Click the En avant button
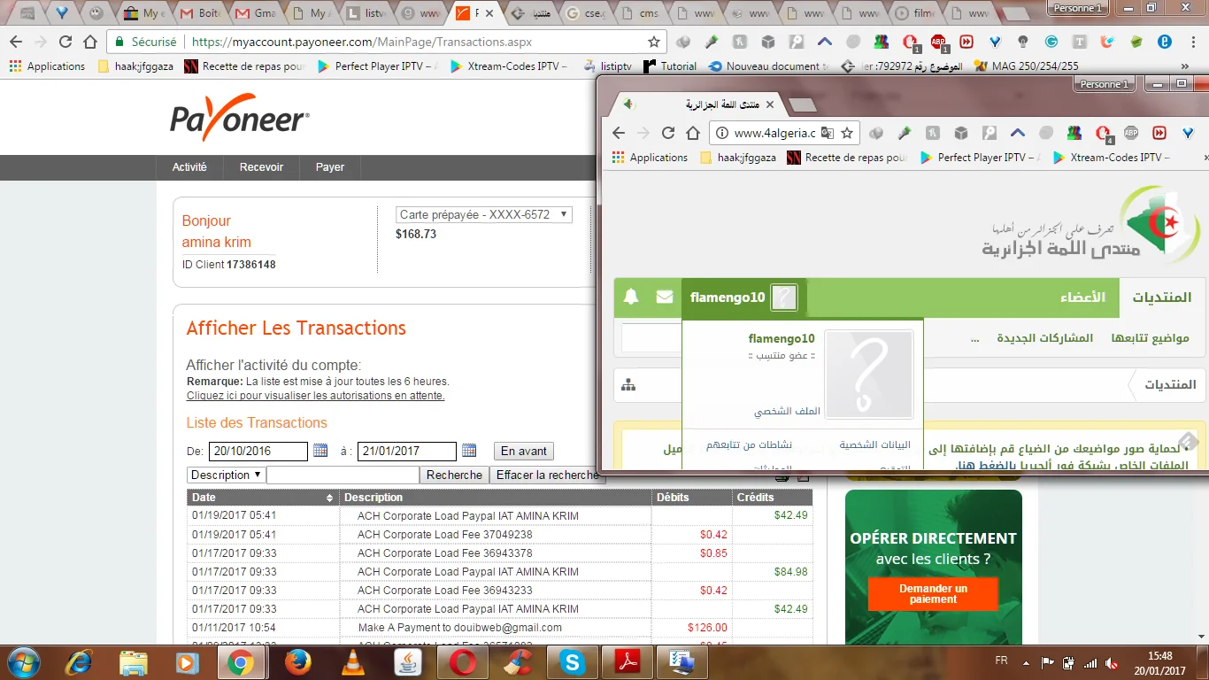This screenshot has width=1209, height=680. click(524, 451)
